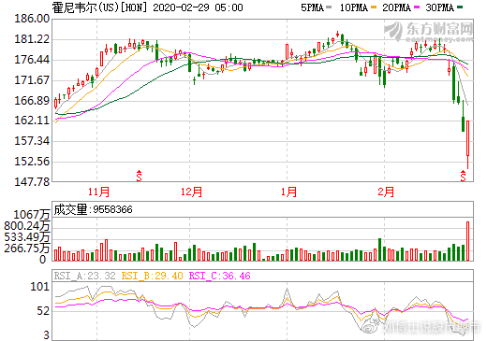
Task: Click the 10PMA orange legend swatch
Action: pyautogui.click(x=374, y=7)
